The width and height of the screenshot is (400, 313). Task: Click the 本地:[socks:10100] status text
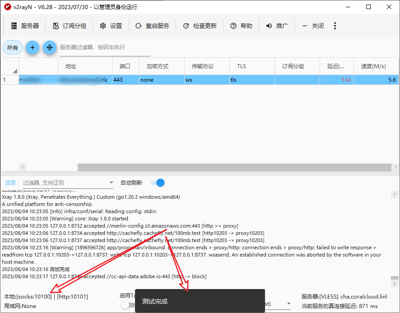(28, 297)
